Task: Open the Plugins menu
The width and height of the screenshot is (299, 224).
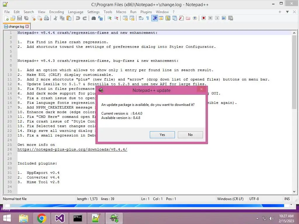Action: 146,12
